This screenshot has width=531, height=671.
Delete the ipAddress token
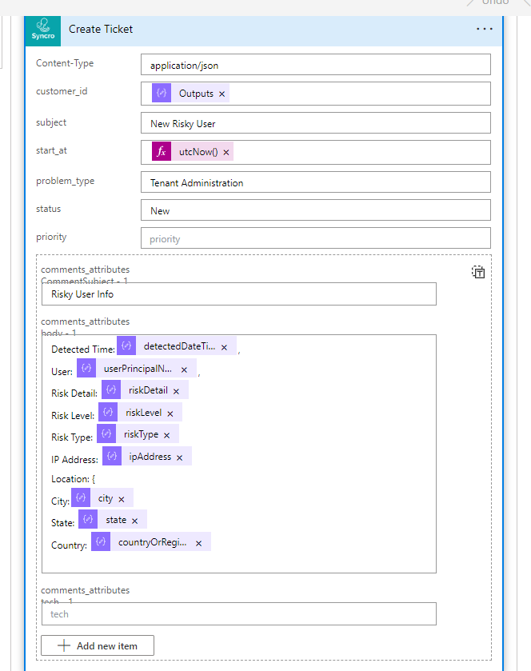pos(179,457)
